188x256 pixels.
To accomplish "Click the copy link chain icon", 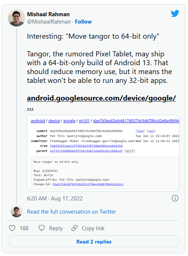I will pos(74,228).
